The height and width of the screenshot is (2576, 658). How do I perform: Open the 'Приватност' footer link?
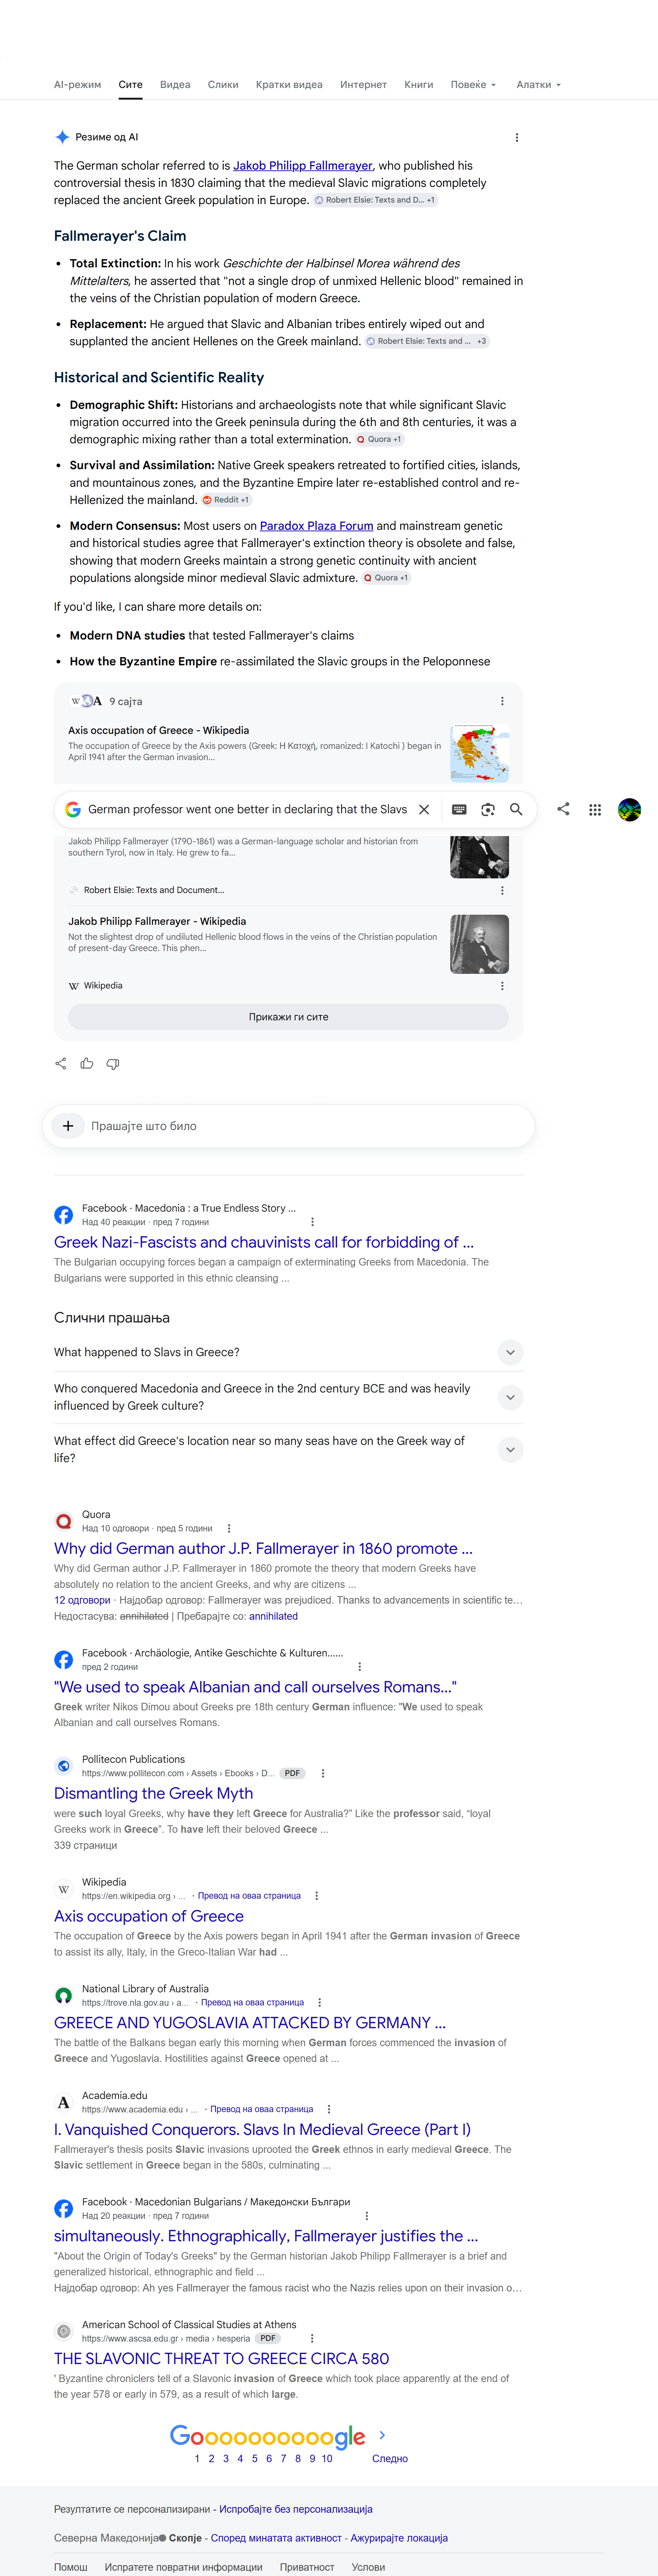[307, 2567]
